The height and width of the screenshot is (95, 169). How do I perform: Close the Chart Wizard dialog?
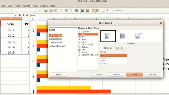[x=161, y=23]
